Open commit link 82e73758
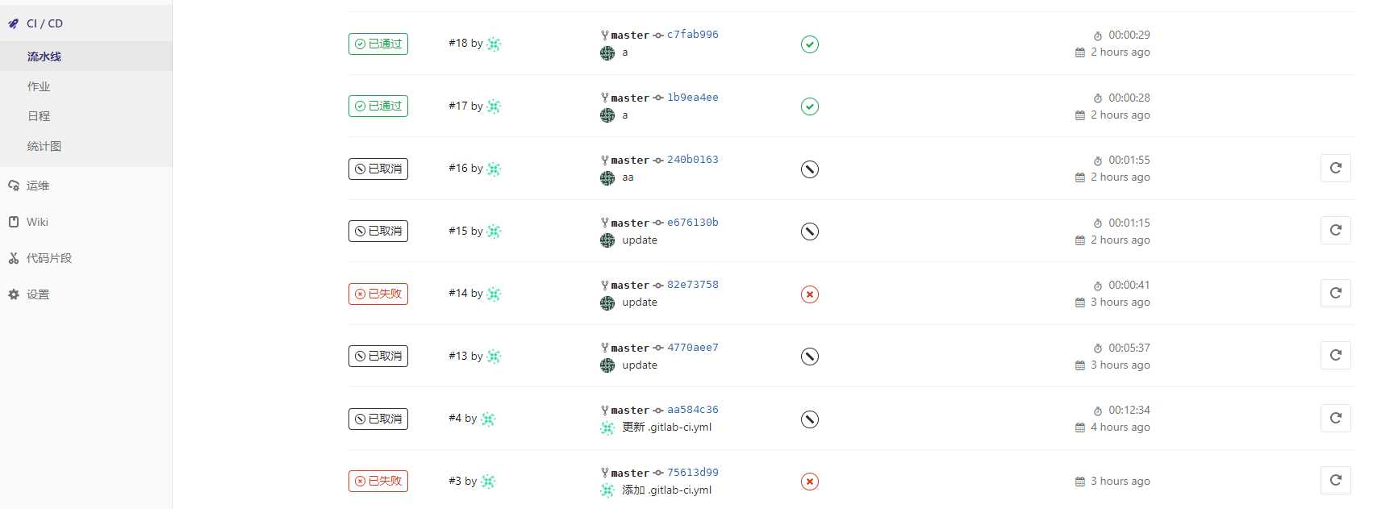This screenshot has height=509, width=1373. pos(692,285)
